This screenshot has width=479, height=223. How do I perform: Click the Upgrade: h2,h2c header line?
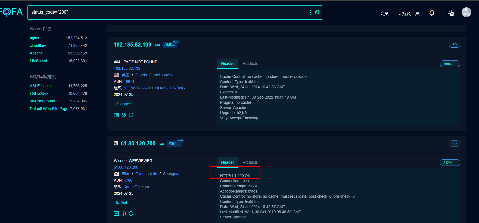tap(234, 113)
